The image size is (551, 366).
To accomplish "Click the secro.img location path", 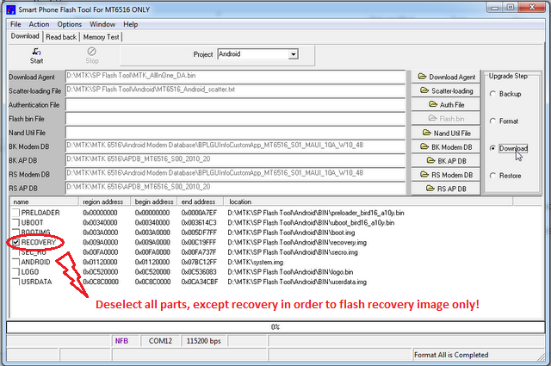I will [293, 252].
